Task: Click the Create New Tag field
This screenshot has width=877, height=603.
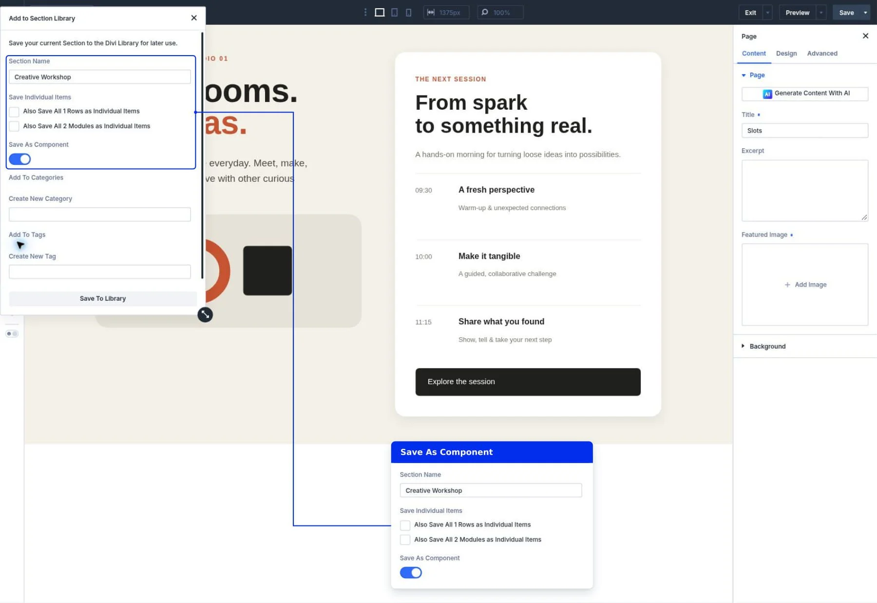Action: [100, 272]
